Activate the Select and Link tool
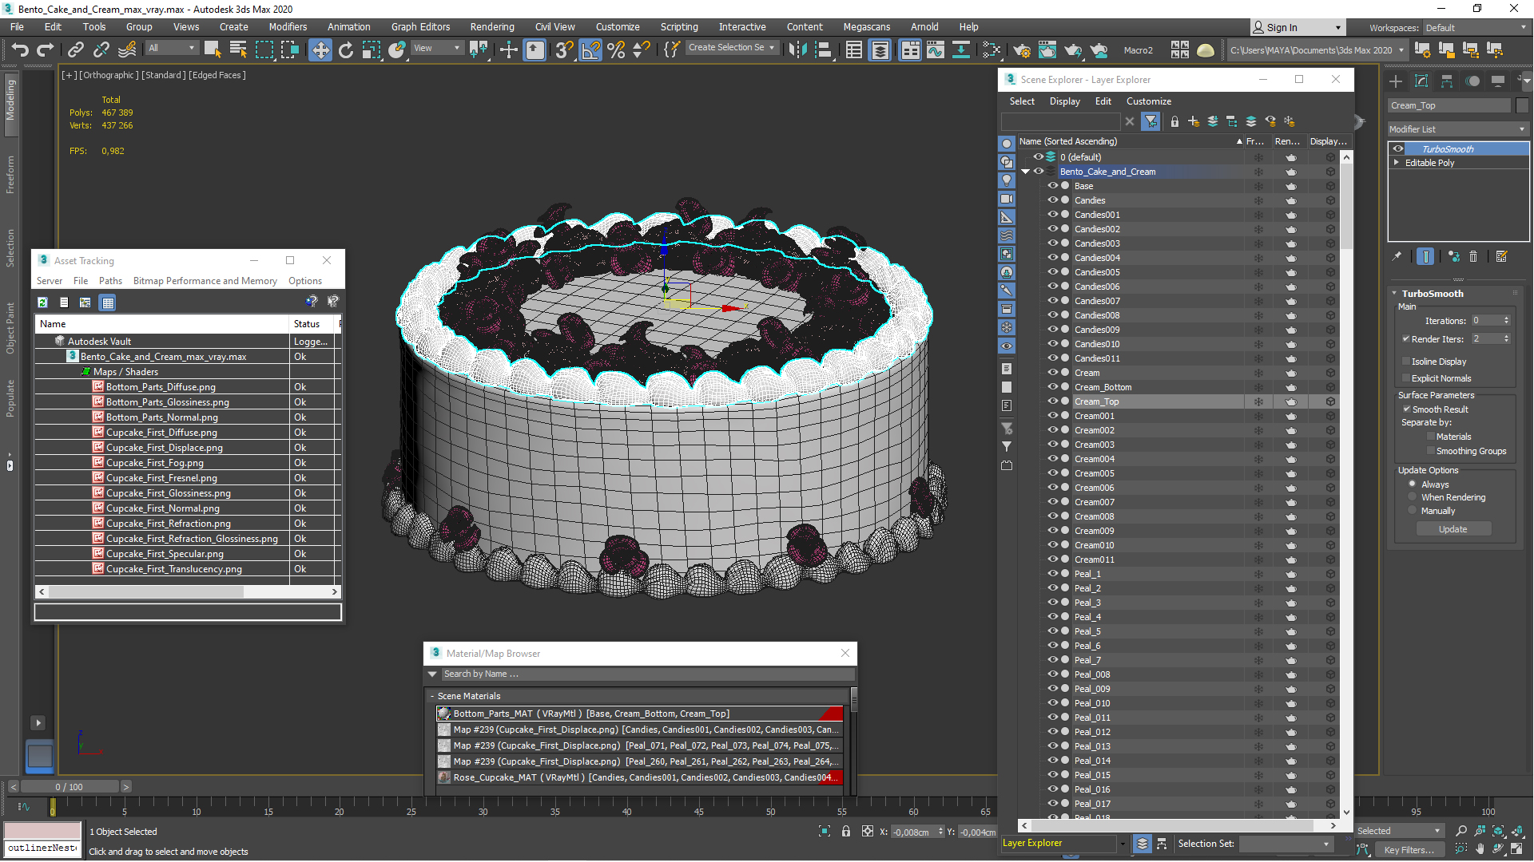This screenshot has height=862, width=1534. point(75,49)
